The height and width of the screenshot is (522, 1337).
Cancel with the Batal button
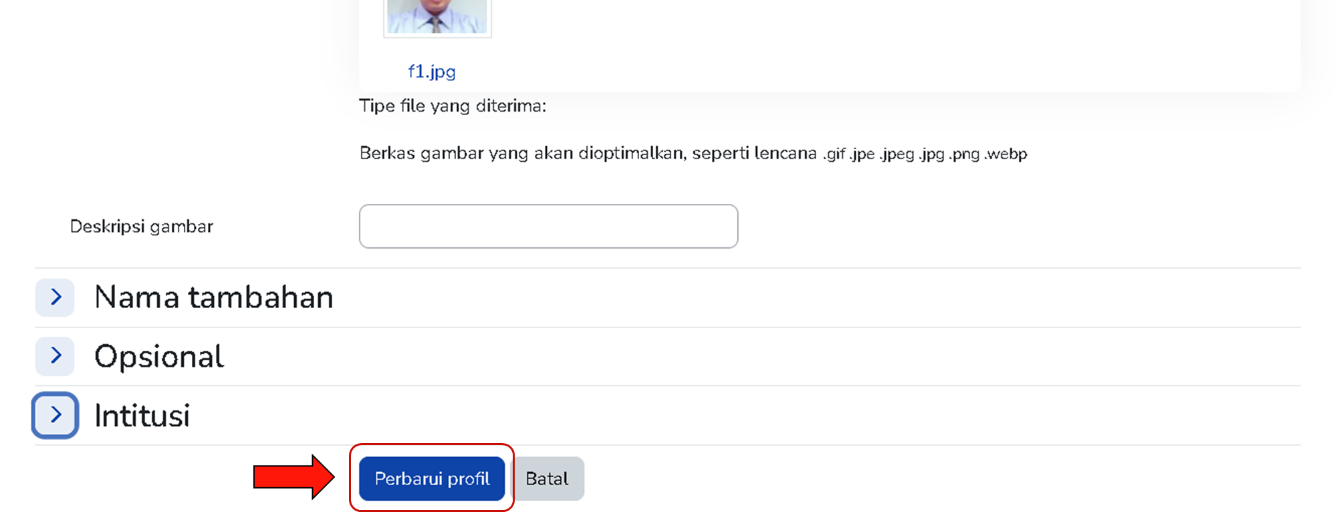click(547, 479)
